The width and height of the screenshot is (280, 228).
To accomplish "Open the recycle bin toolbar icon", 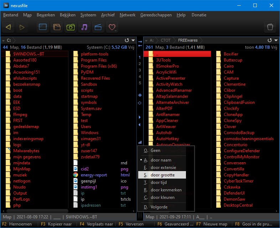I will pyautogui.click(x=270, y=27).
